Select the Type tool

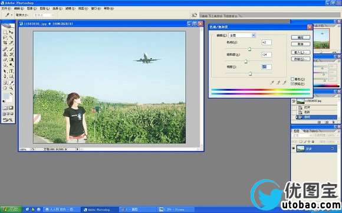pos(11,71)
